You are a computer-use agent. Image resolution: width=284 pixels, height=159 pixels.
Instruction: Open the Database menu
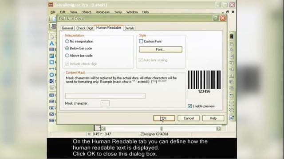[x=103, y=12]
